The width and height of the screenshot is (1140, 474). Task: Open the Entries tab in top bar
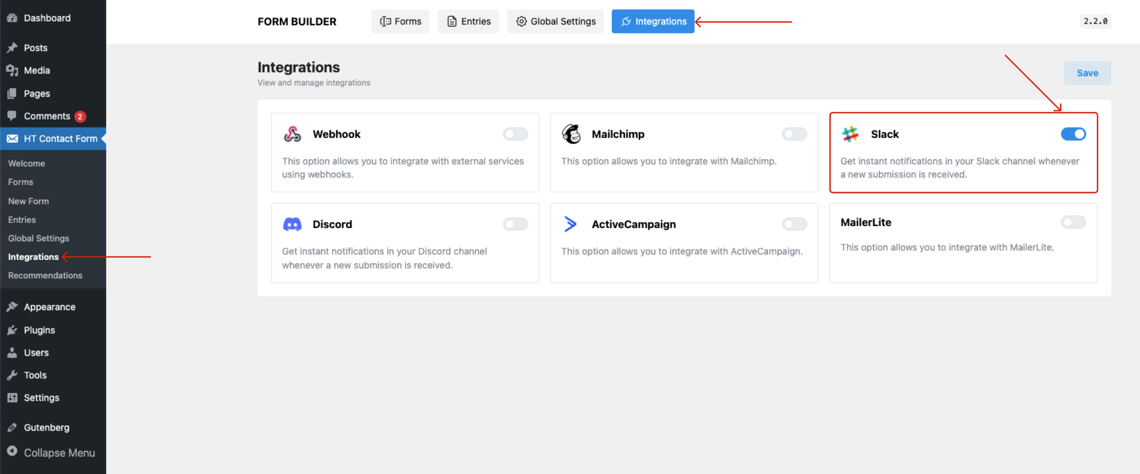coord(468,21)
